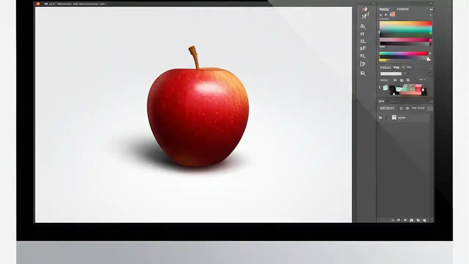Select the apple layer thumbnail
Viewport: 469px width, 264px height.
coord(394,117)
